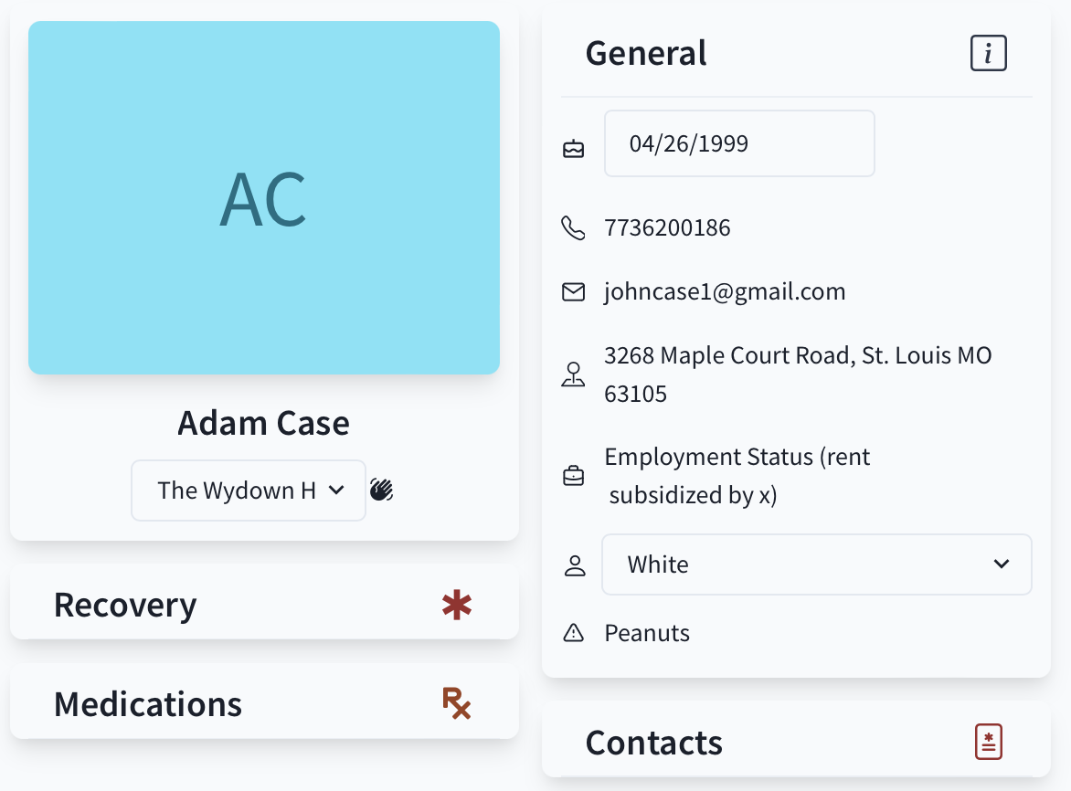Click the allergy warning triangle icon
Screen dimensions: 1071x791
click(x=573, y=633)
